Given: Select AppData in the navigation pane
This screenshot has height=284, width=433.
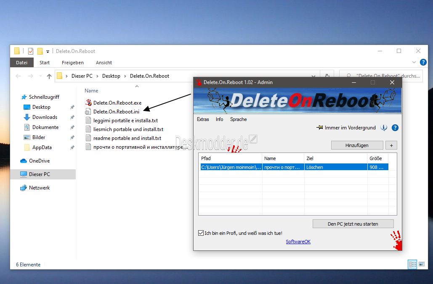Looking at the screenshot, I should [42, 147].
